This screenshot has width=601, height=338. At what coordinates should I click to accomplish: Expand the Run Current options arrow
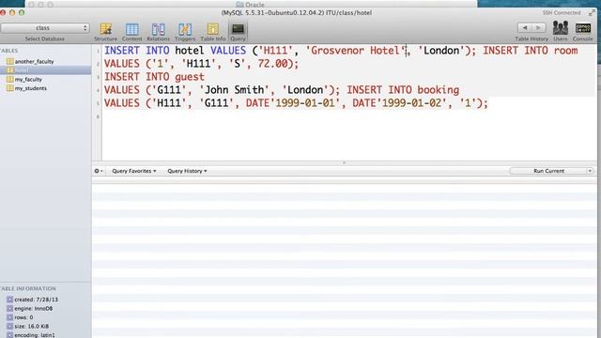point(590,171)
